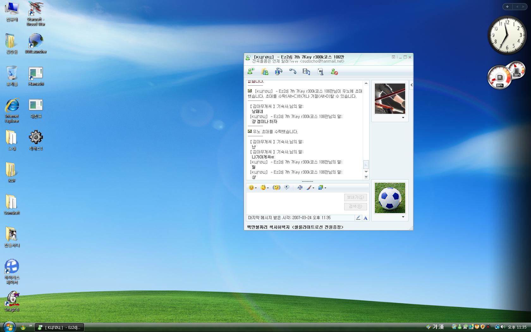Click into the message typing area
The width and height of the screenshot is (531, 332).
[x=295, y=203]
